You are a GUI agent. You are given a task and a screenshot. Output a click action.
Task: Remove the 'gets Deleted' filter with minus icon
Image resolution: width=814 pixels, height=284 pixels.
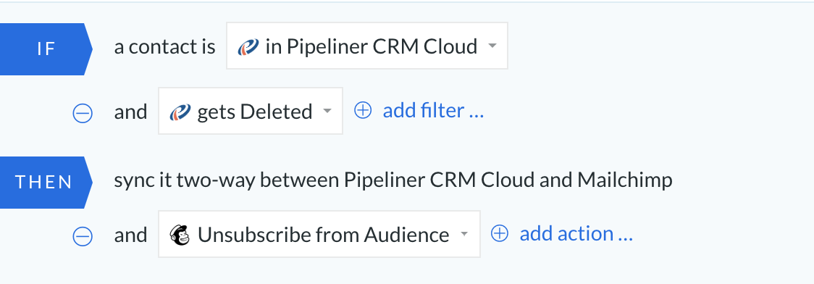(83, 113)
